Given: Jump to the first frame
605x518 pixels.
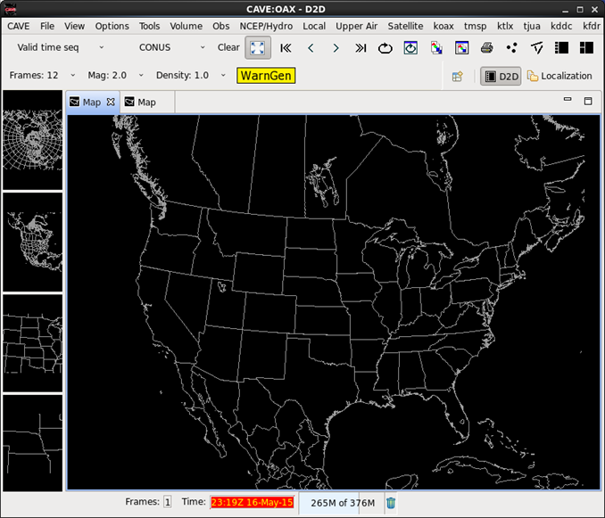Looking at the screenshot, I should pos(286,48).
